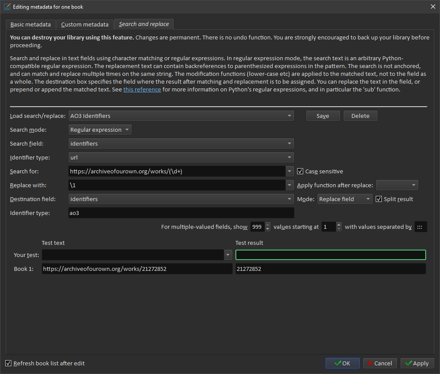This screenshot has width=440, height=374.
Task: Save the current search/replace expression
Action: (322, 116)
